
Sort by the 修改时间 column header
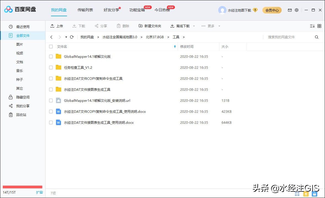click(187, 47)
